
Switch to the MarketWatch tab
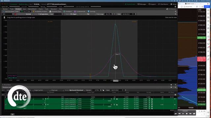(32, 9)
